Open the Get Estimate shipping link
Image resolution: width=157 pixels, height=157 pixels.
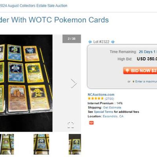click(x=112, y=108)
